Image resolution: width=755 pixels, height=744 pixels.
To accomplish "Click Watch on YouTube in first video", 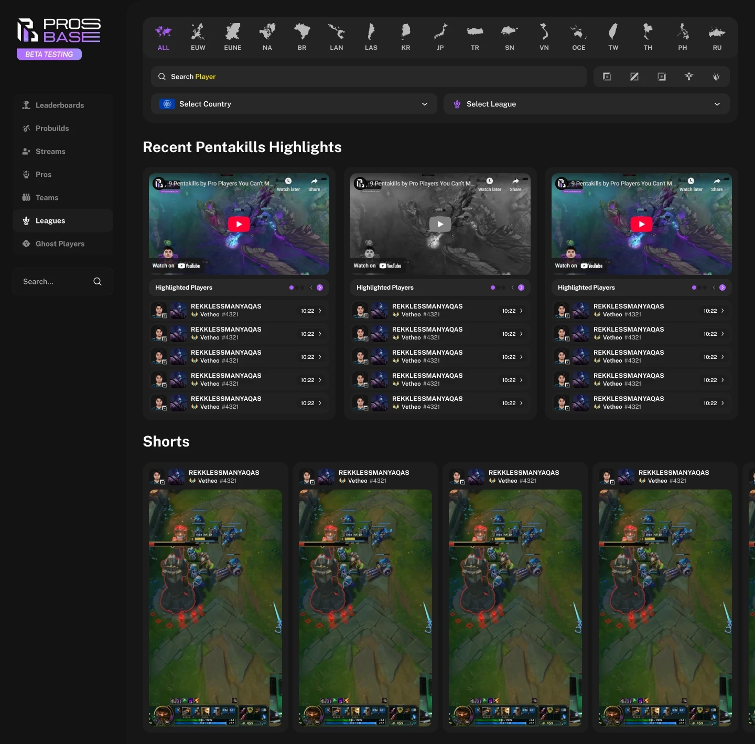I will pyautogui.click(x=176, y=265).
